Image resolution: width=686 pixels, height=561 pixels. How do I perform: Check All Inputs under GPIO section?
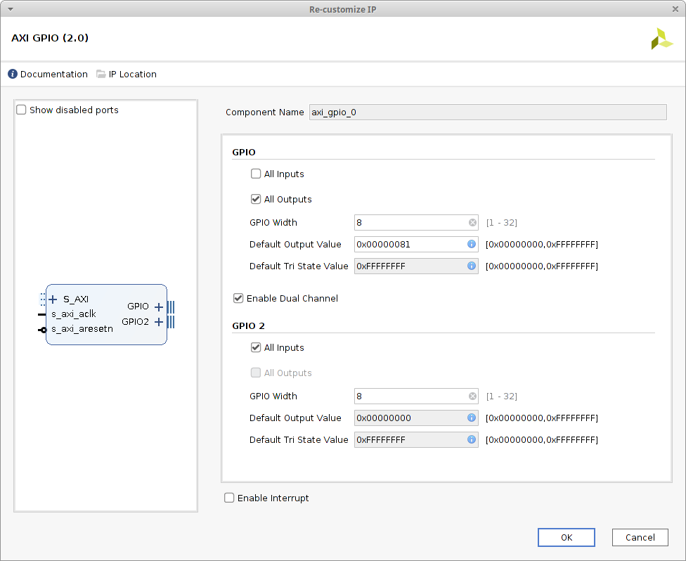tap(256, 174)
